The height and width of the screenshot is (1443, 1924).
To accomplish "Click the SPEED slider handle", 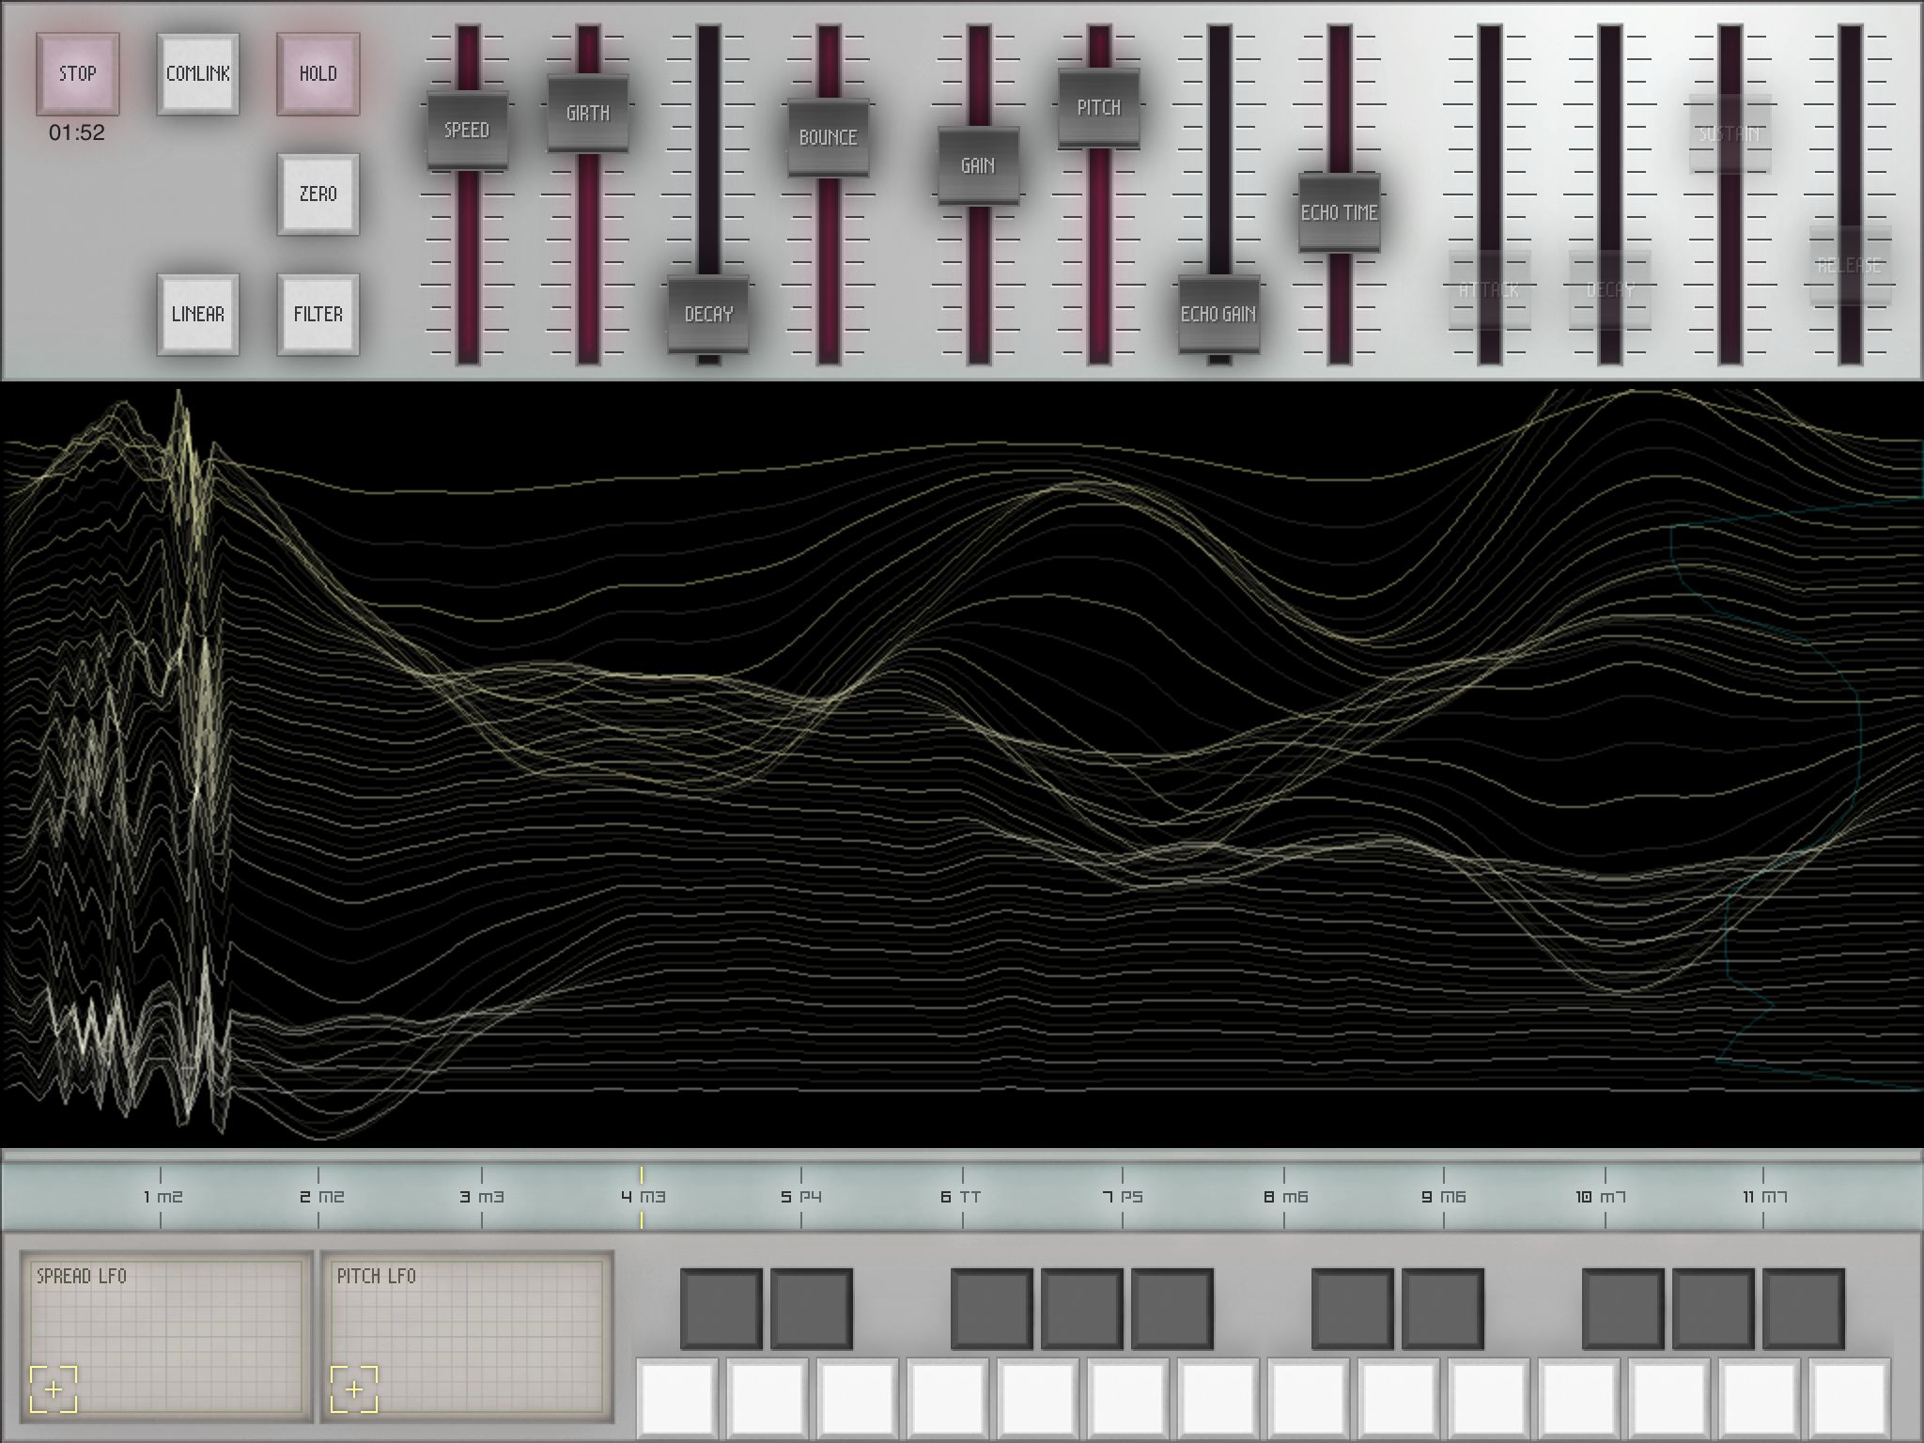I will pyautogui.click(x=467, y=131).
